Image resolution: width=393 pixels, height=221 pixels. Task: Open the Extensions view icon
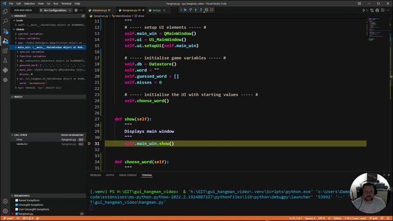pos(6,50)
